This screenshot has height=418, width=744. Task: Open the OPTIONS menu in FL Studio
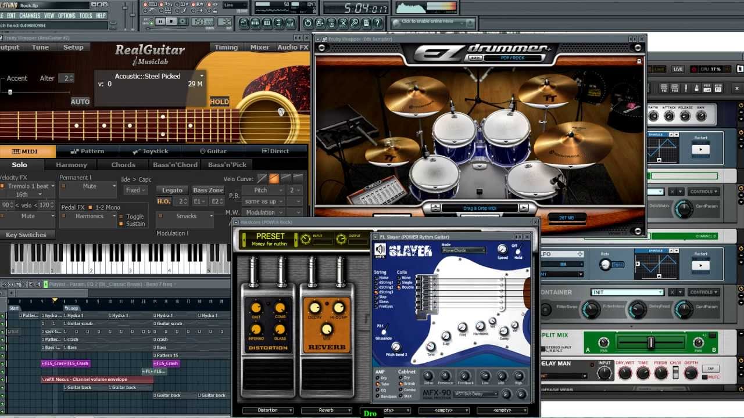tap(67, 16)
